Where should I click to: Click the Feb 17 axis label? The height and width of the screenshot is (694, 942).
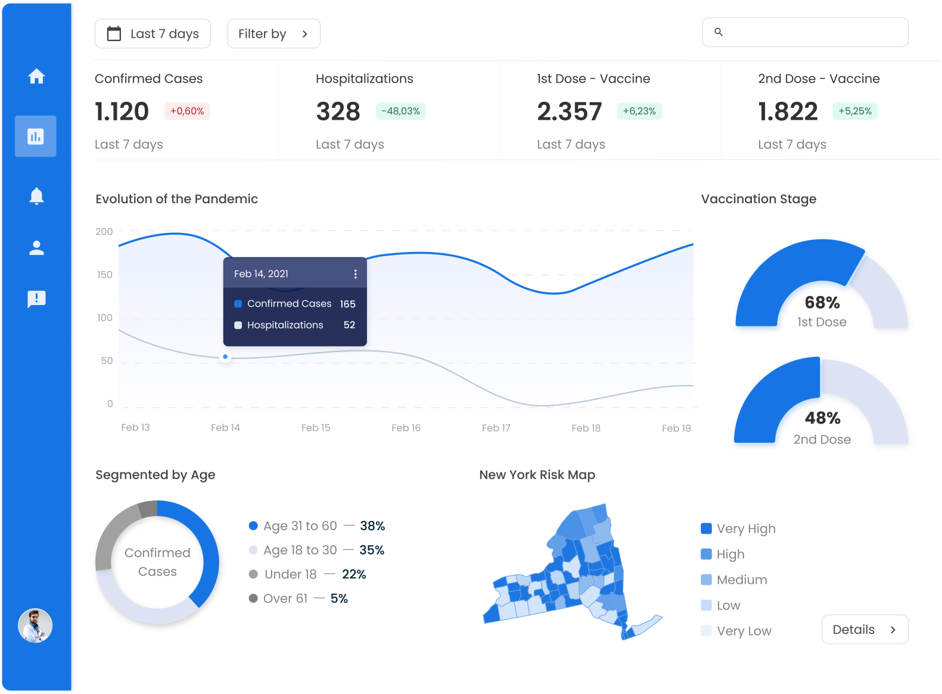(496, 428)
